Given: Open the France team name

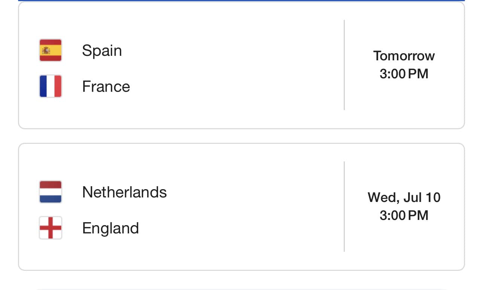Looking at the screenshot, I should (x=106, y=87).
